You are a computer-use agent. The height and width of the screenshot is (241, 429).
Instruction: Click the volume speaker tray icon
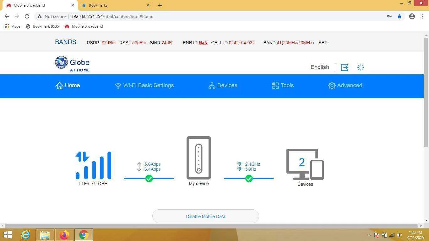pyautogui.click(x=399, y=235)
